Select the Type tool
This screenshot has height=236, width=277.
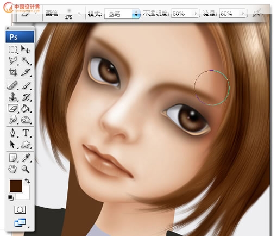tap(26, 133)
